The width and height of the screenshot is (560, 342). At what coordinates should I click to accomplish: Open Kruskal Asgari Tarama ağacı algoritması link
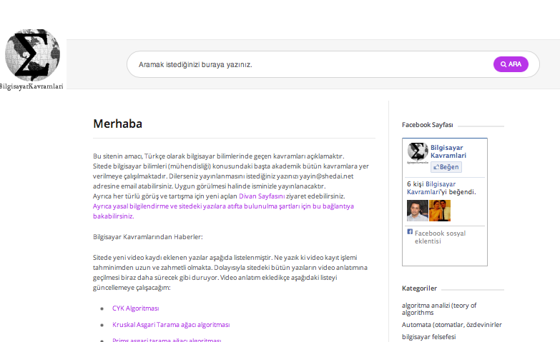pos(171,325)
